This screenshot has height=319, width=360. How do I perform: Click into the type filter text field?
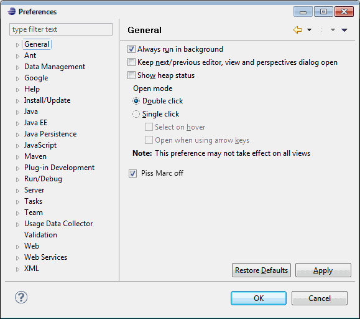61,29
